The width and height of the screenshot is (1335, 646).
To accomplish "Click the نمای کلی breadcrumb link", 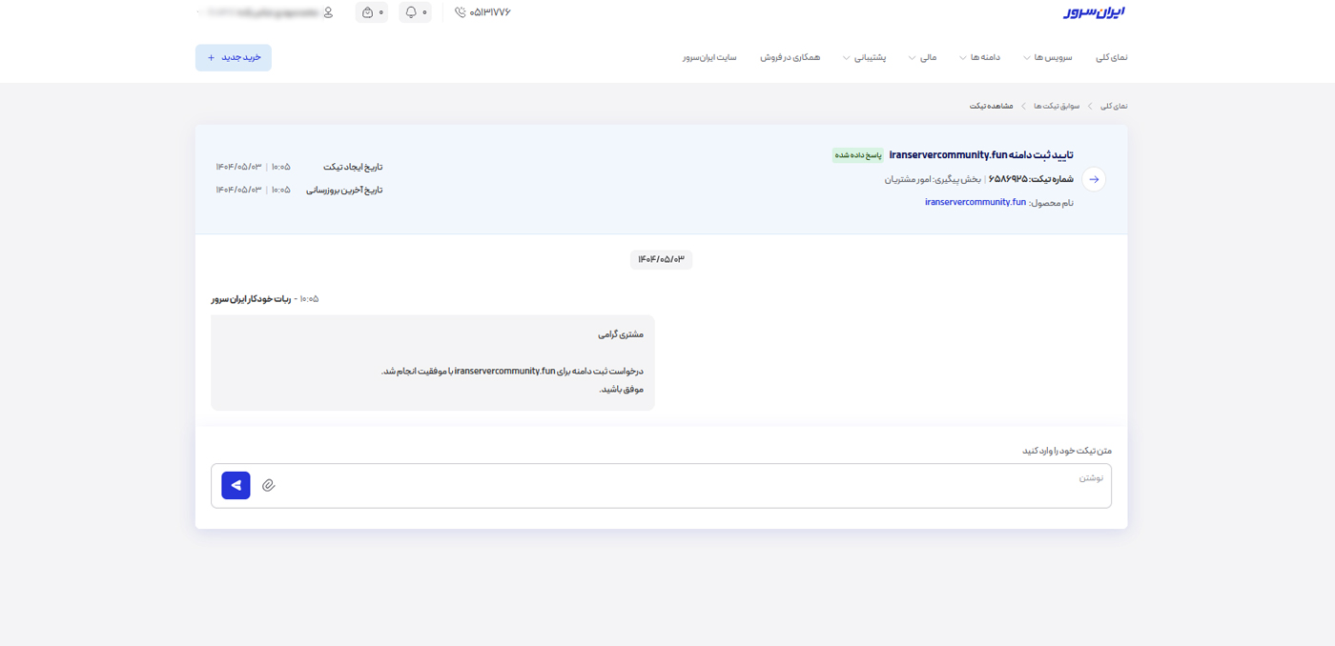I will [1114, 106].
